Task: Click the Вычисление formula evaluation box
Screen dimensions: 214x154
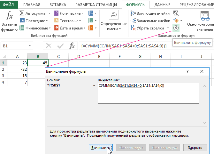Action: point(148,93)
